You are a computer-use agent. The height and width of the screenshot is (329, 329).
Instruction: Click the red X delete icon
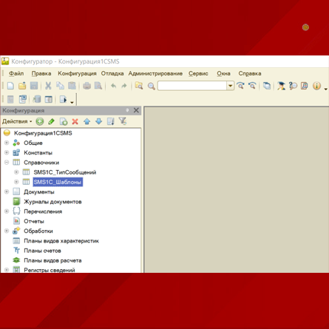pos(75,121)
